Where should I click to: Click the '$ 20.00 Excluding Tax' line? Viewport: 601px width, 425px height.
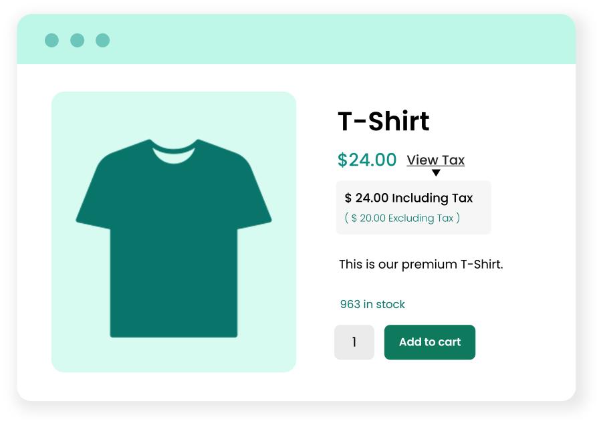point(402,218)
